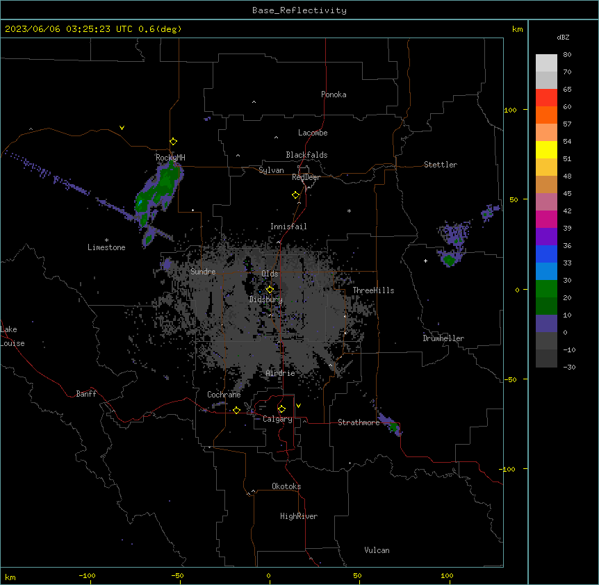Click the green echo core north of Drumheller
The height and width of the screenshot is (585, 599).
[449, 261]
